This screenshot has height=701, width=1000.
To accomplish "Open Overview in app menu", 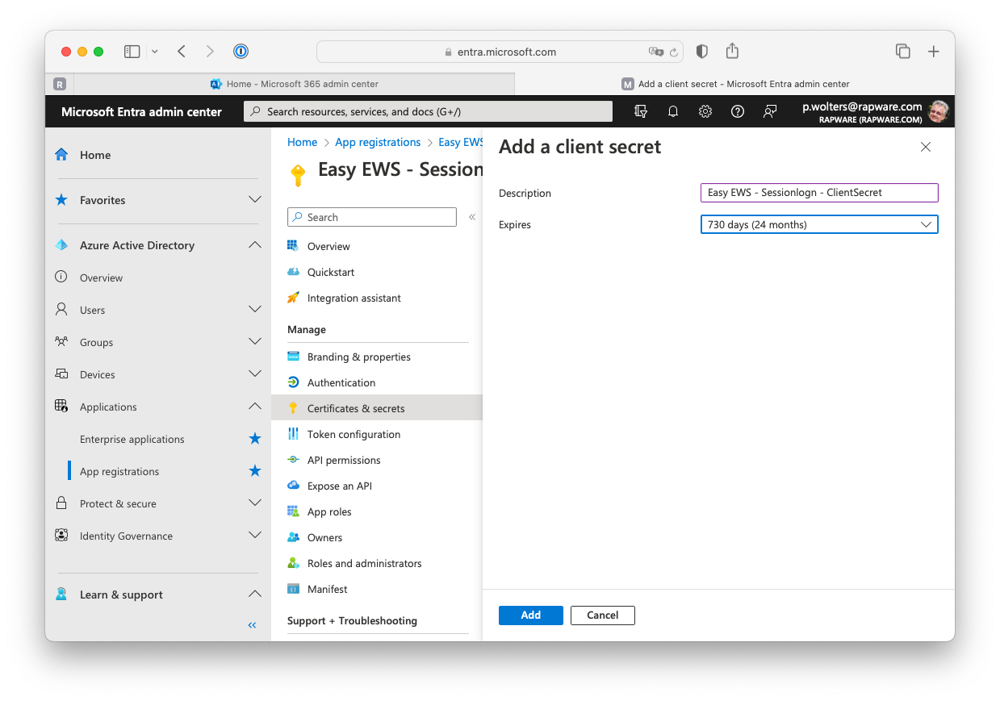I will coord(328,246).
